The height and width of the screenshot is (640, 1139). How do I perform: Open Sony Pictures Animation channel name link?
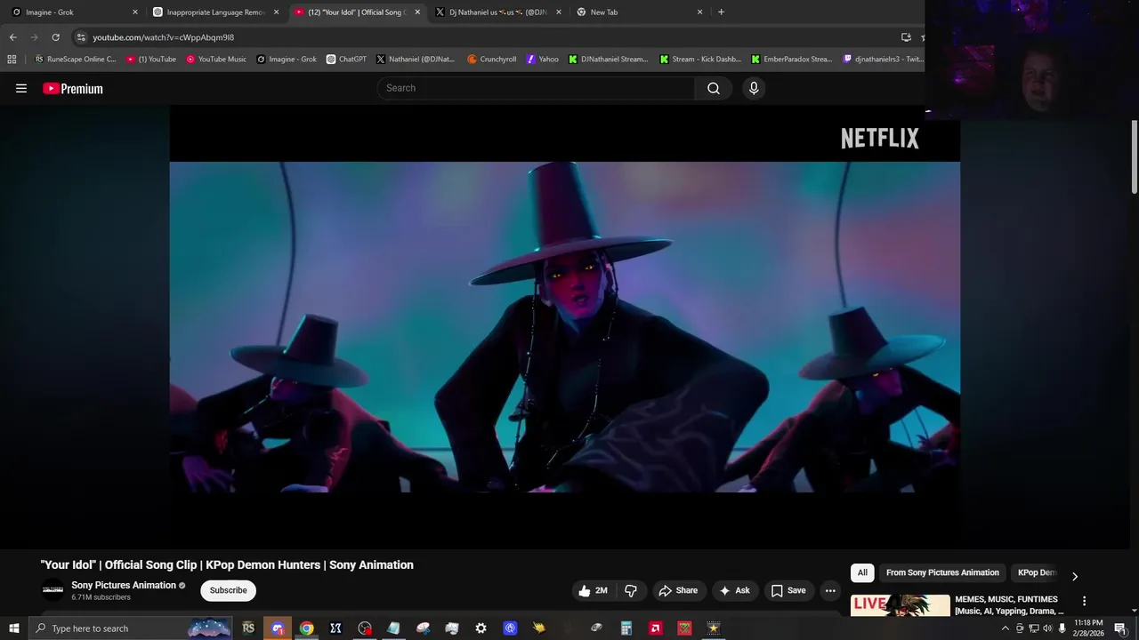(124, 585)
